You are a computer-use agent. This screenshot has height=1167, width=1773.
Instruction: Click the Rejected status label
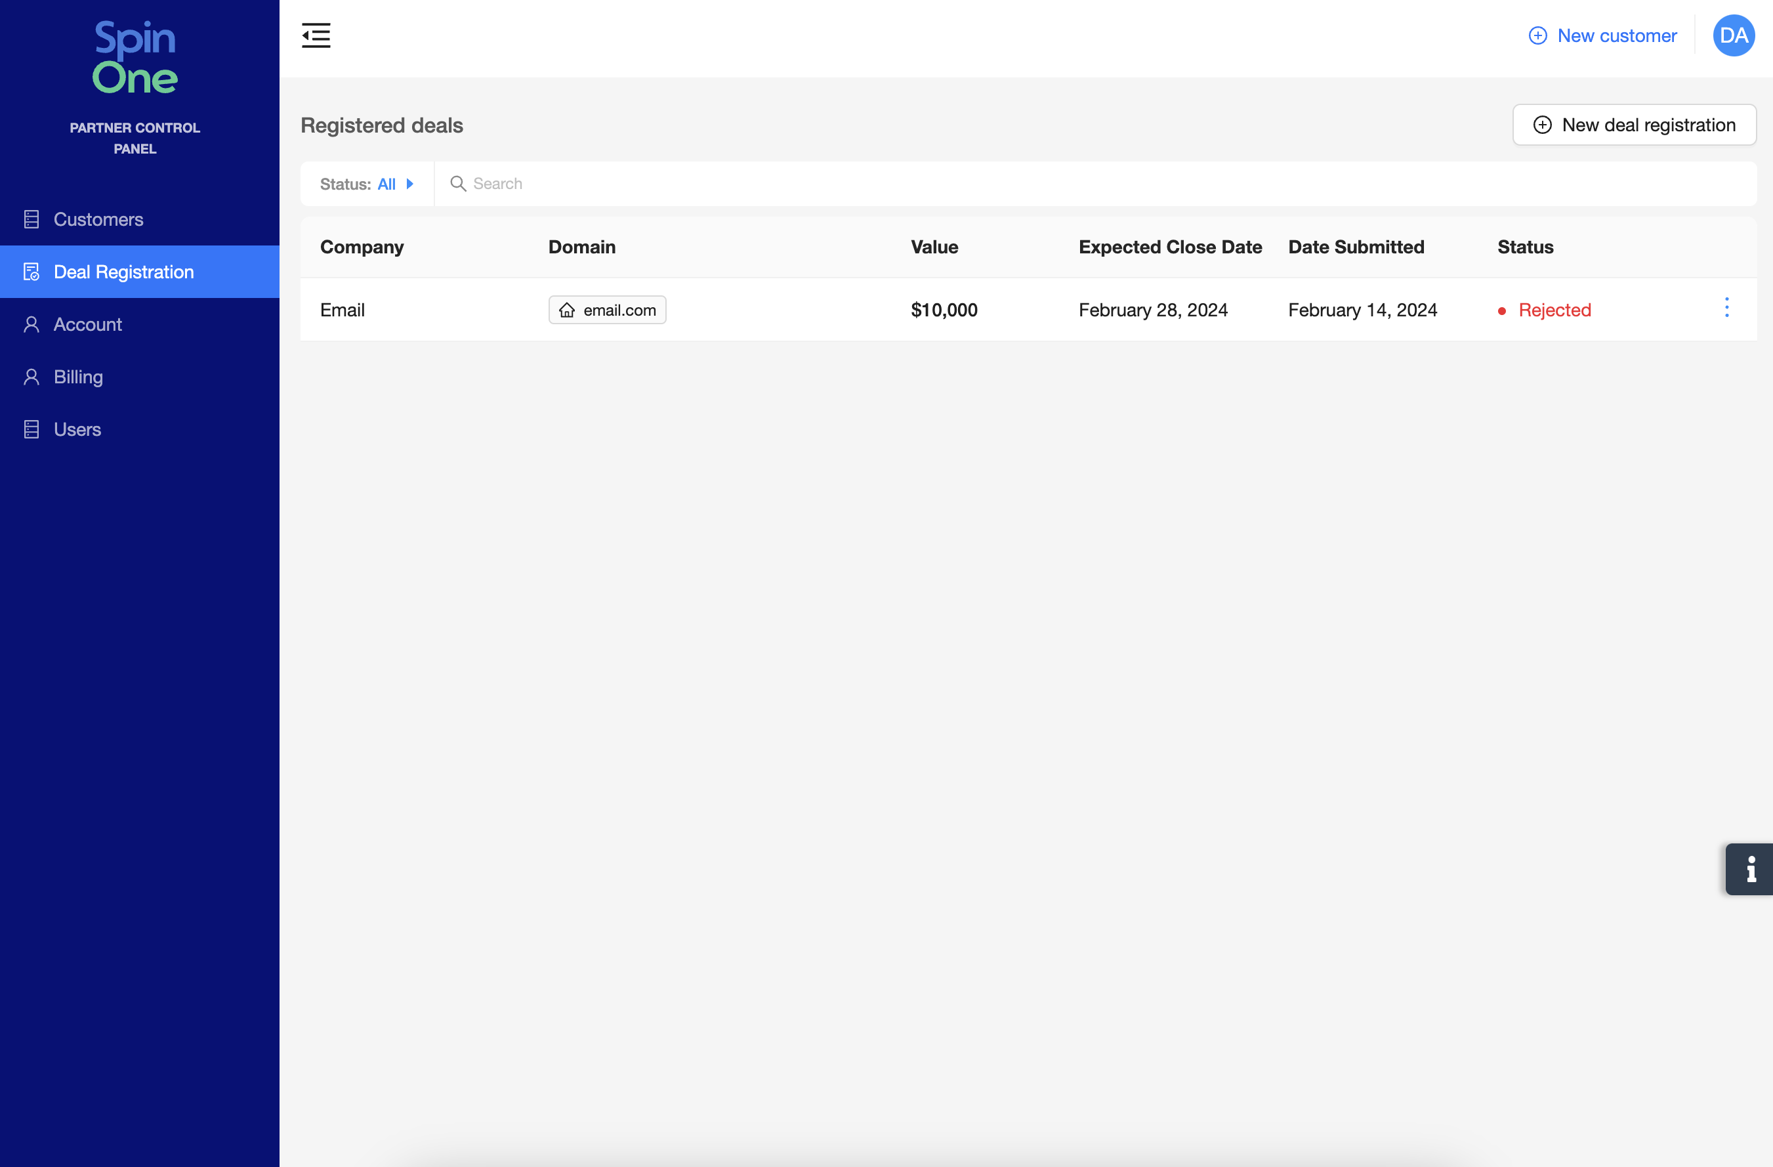pos(1554,310)
